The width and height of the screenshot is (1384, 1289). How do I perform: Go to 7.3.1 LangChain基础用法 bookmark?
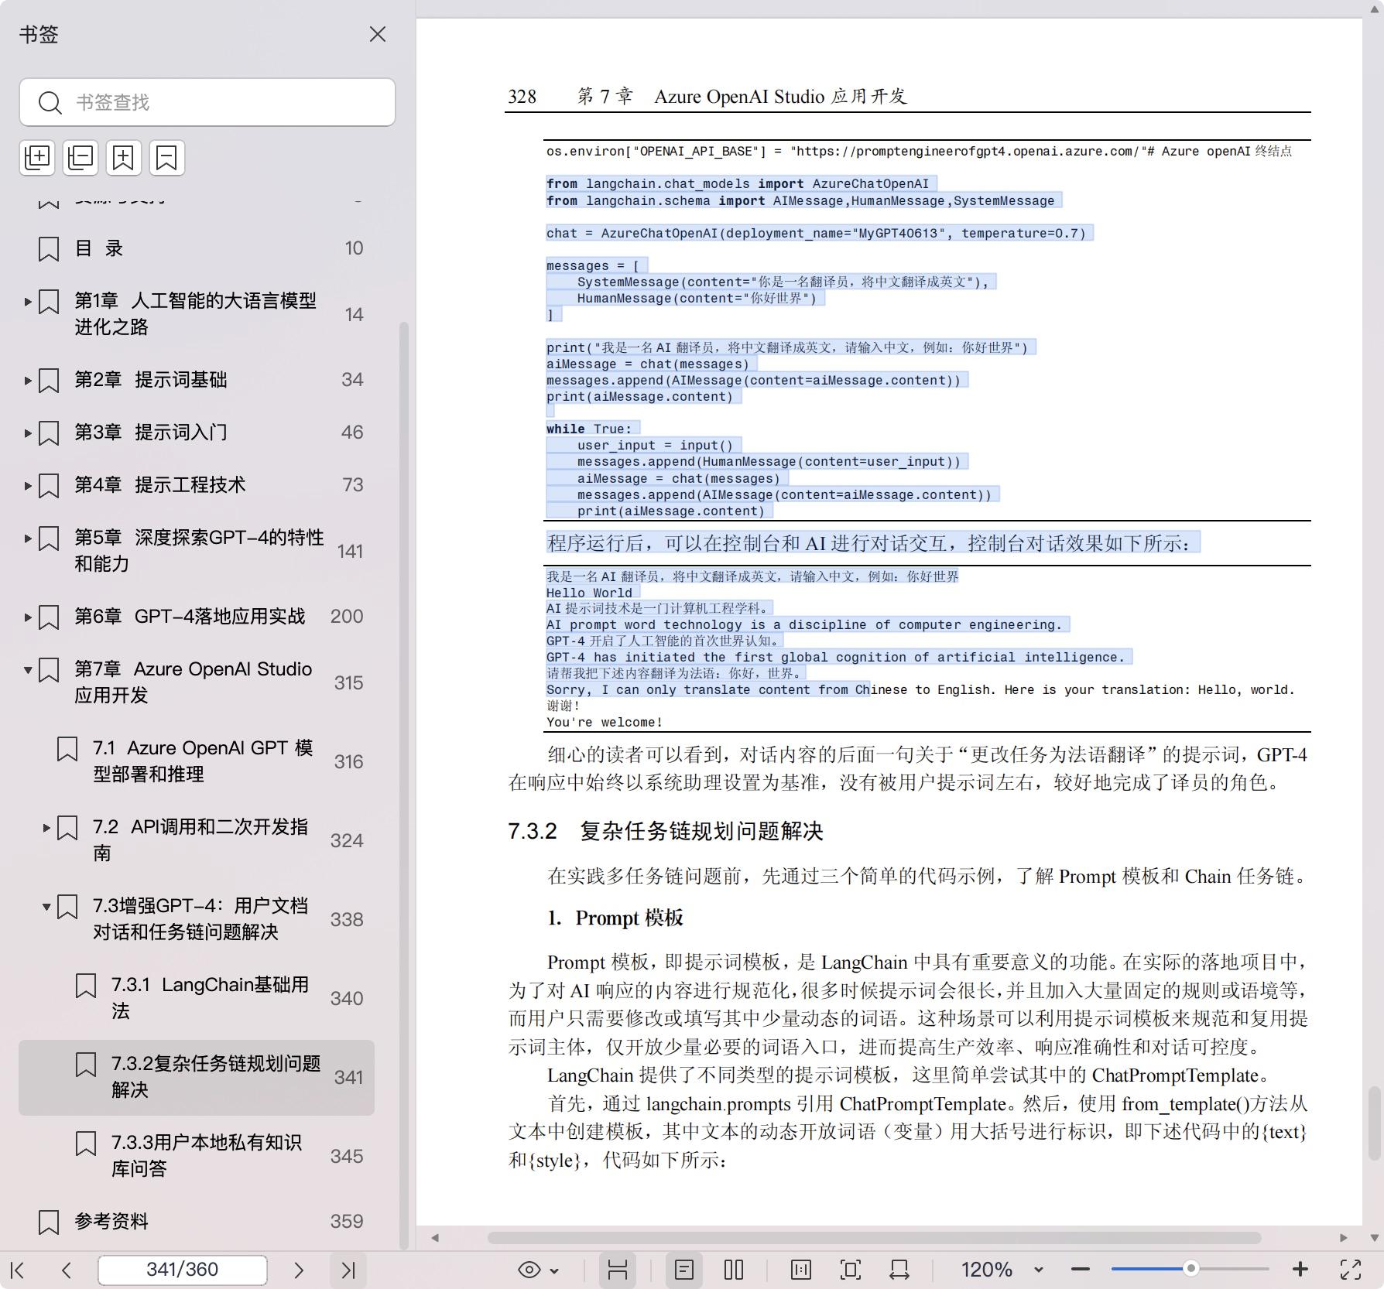click(211, 998)
